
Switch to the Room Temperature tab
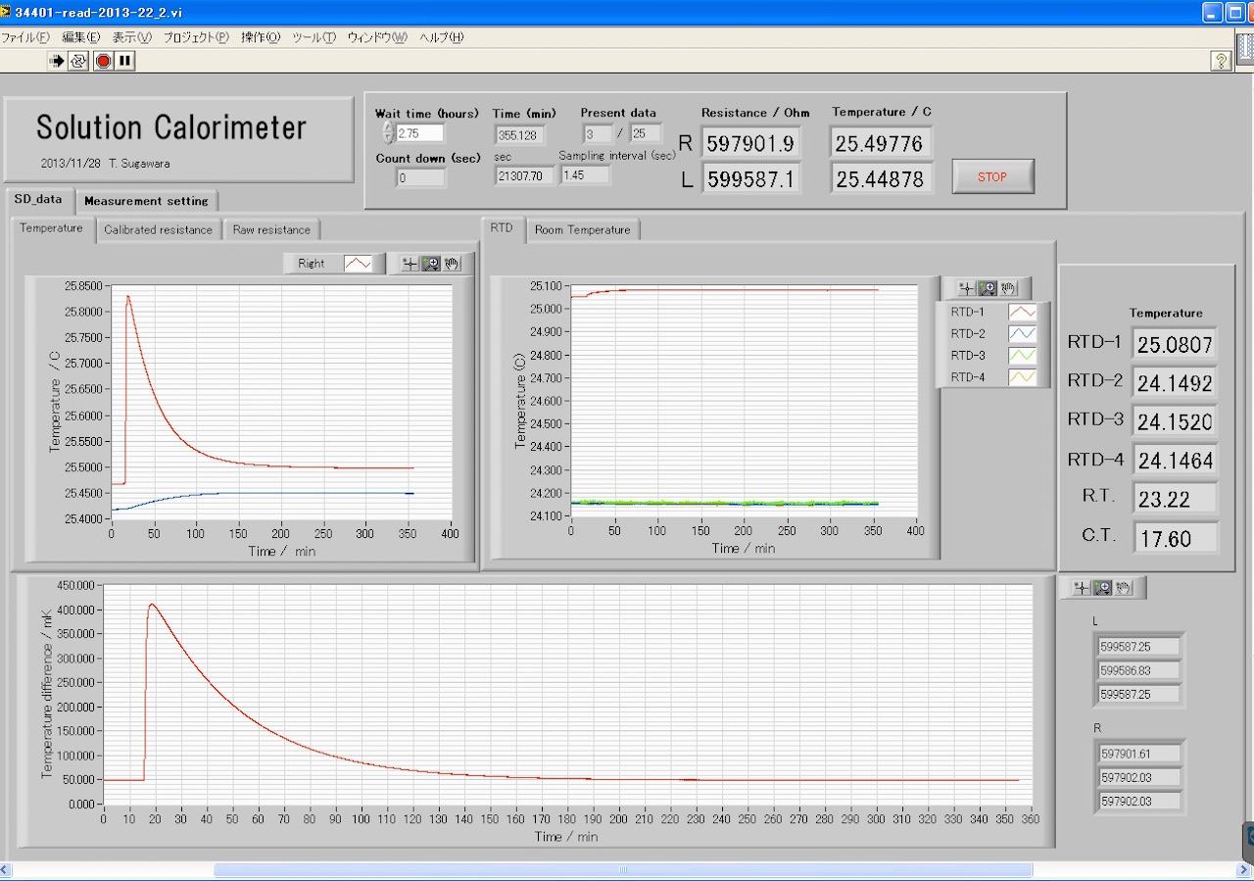click(x=582, y=230)
